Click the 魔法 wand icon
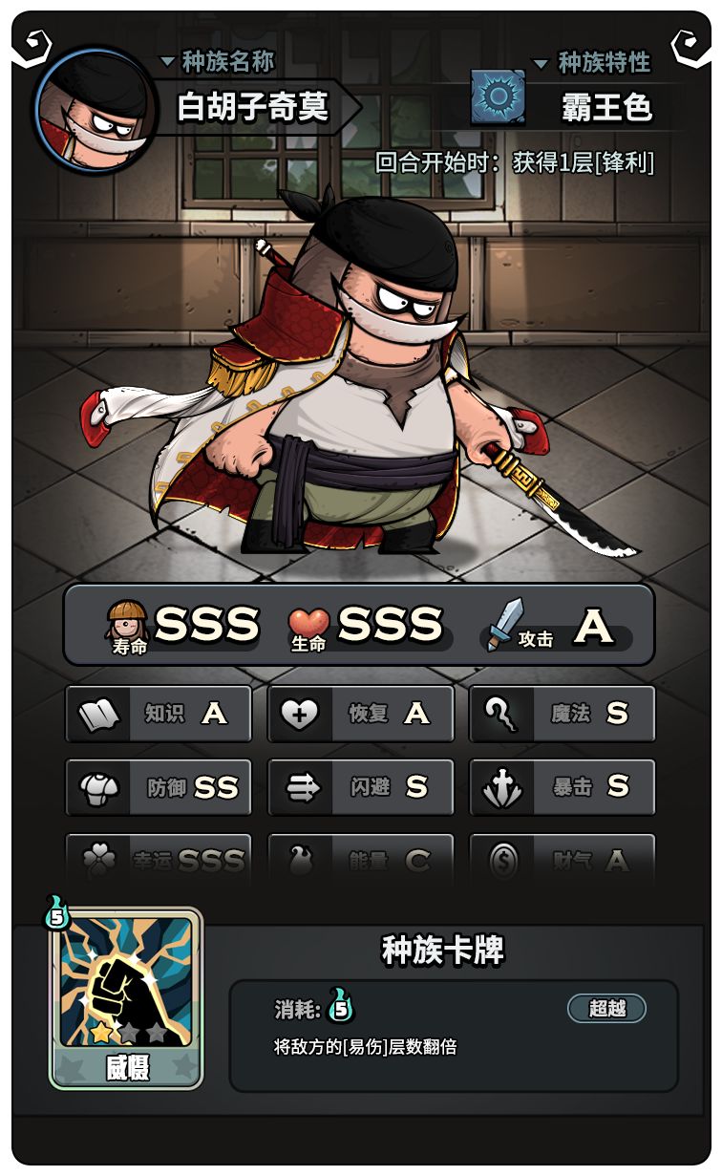The width and height of the screenshot is (722, 1176). pos(501,714)
